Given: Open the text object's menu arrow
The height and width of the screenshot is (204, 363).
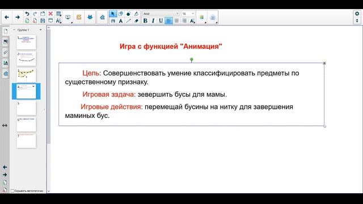Looking at the screenshot, I should tap(324, 63).
